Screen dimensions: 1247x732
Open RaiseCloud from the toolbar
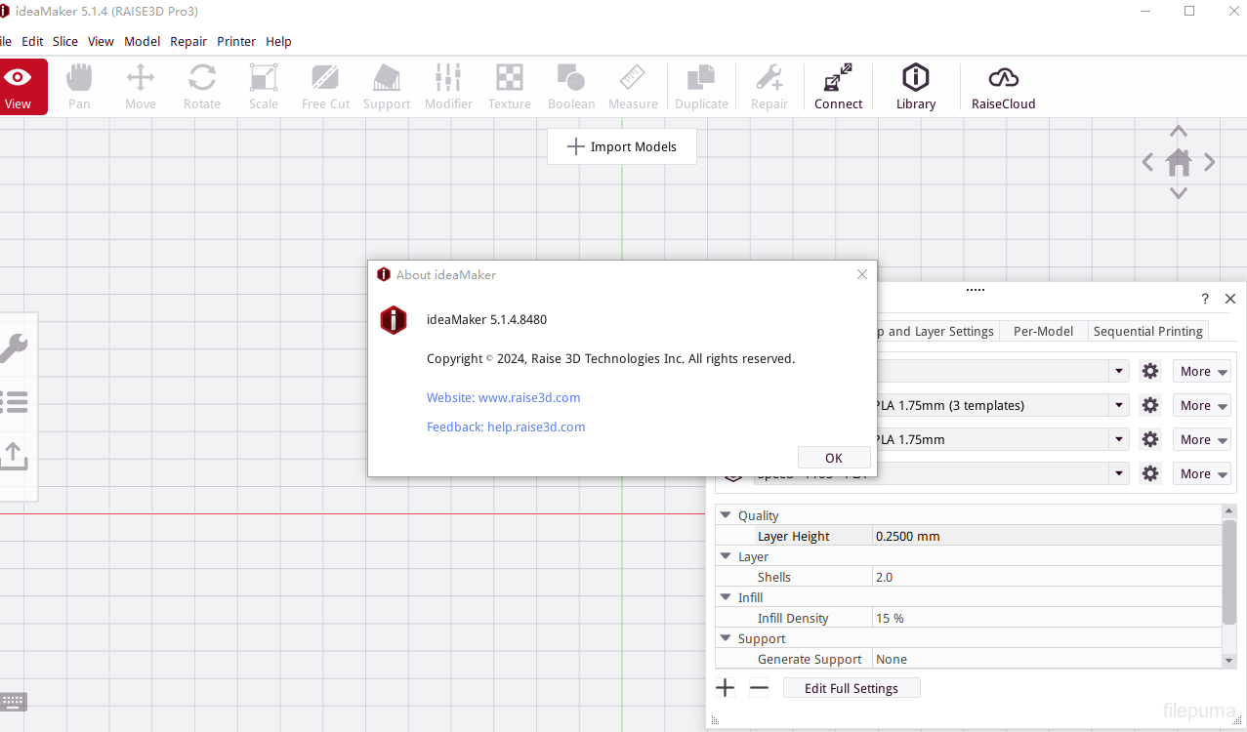click(x=1003, y=87)
